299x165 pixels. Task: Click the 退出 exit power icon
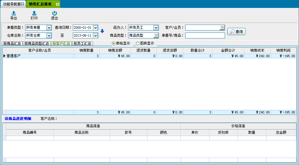click(x=54, y=13)
